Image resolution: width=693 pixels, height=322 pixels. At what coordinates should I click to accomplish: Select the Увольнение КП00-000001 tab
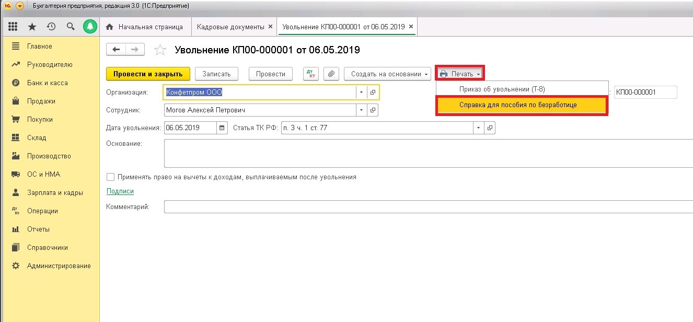pos(343,27)
